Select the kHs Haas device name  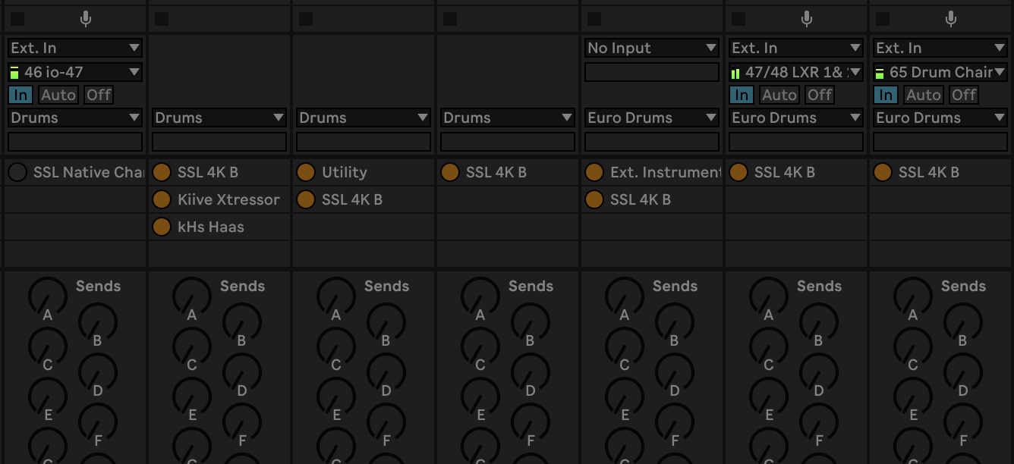pos(210,227)
